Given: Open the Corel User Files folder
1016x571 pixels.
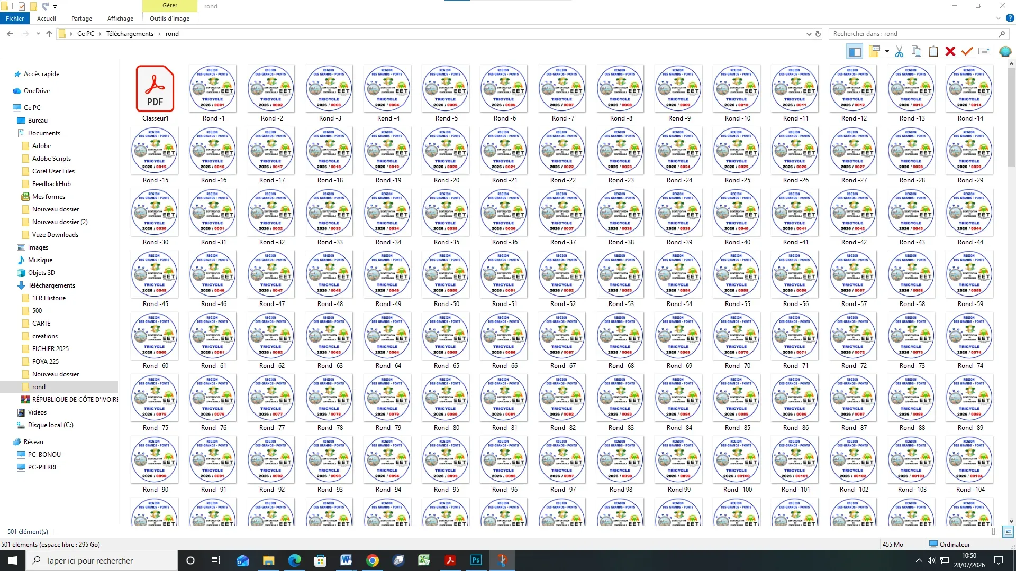Looking at the screenshot, I should tap(53, 171).
